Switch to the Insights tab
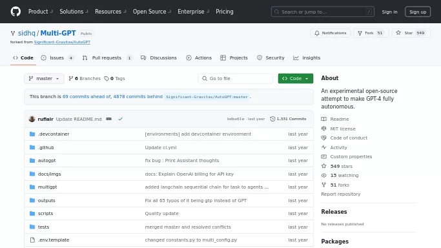The image size is (441, 248). pyautogui.click(x=307, y=57)
